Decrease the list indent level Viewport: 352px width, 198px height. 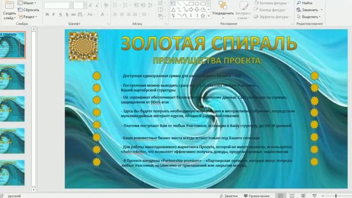136,5
